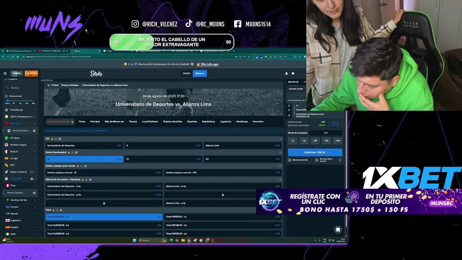Open the chat bubble icon in header
Image resolution: width=462 pixels, height=260 pixels.
293,73
